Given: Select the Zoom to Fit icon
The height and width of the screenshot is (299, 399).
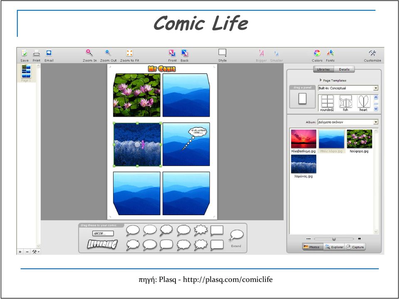Looking at the screenshot, I should tap(130, 53).
